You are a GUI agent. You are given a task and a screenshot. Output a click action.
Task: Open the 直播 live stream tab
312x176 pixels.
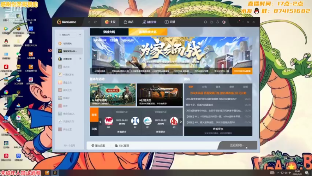[170, 22]
